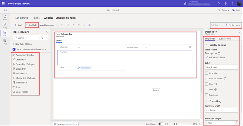
Task: Open settings gear
Action: click(226, 4)
